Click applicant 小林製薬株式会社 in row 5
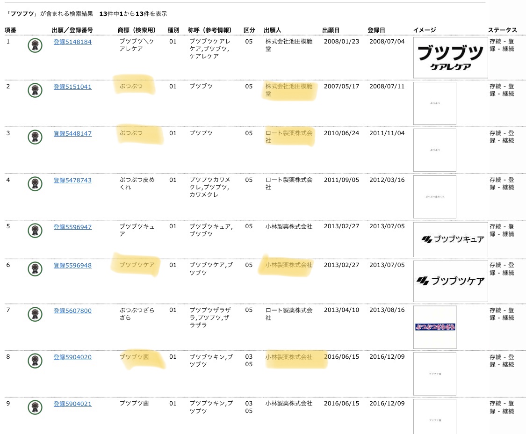The image size is (526, 434). tap(289, 226)
